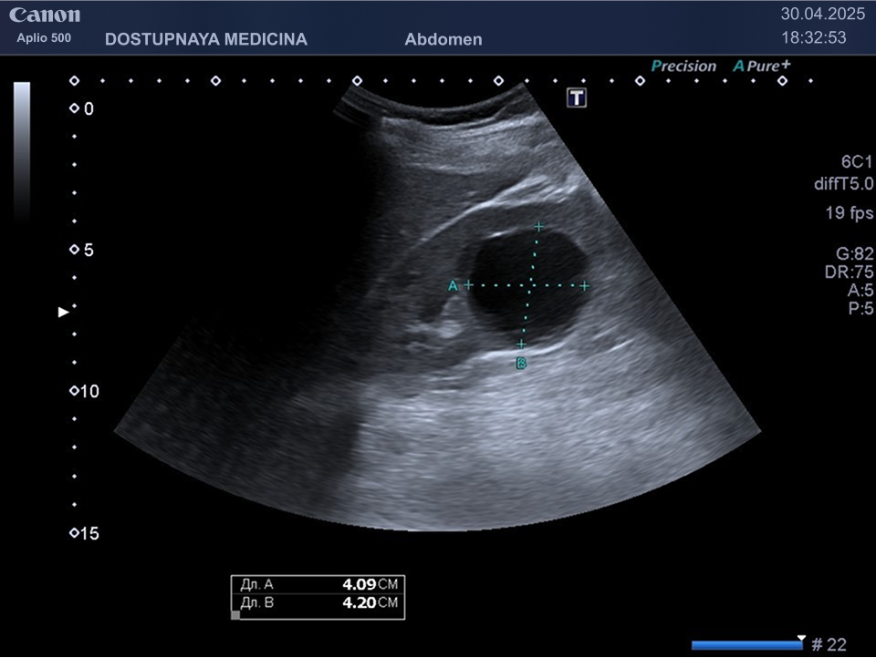
Task: Open the 6C1 transducer selection
Action: coord(857,161)
